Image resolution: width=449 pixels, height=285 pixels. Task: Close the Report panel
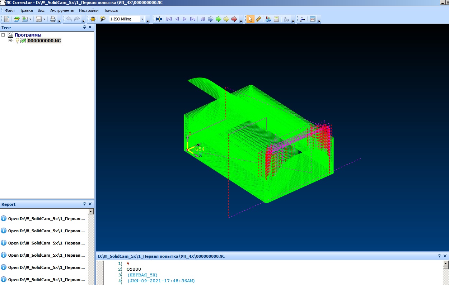90,204
